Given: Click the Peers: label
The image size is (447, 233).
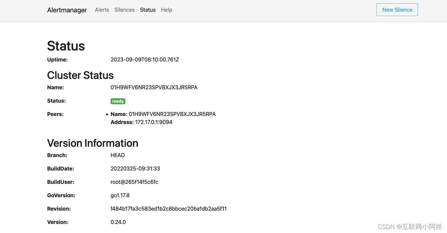Looking at the screenshot, I should click(x=55, y=114).
